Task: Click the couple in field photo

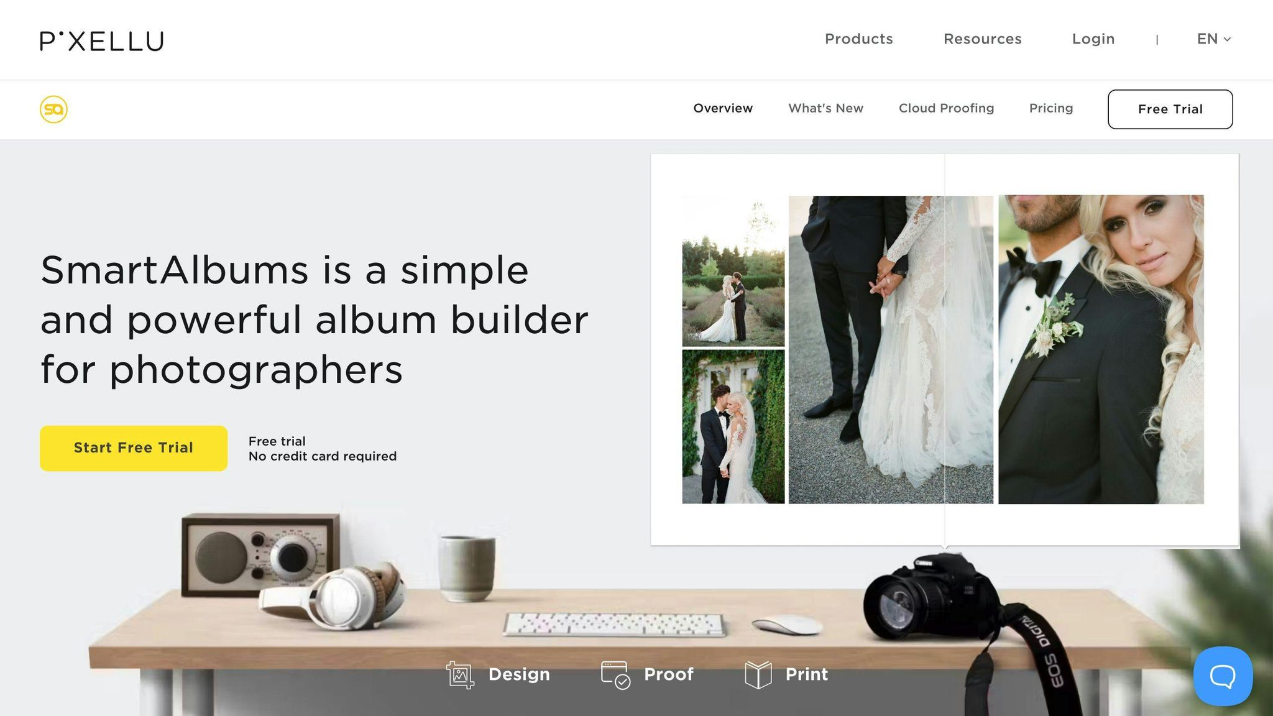Action: 733,271
